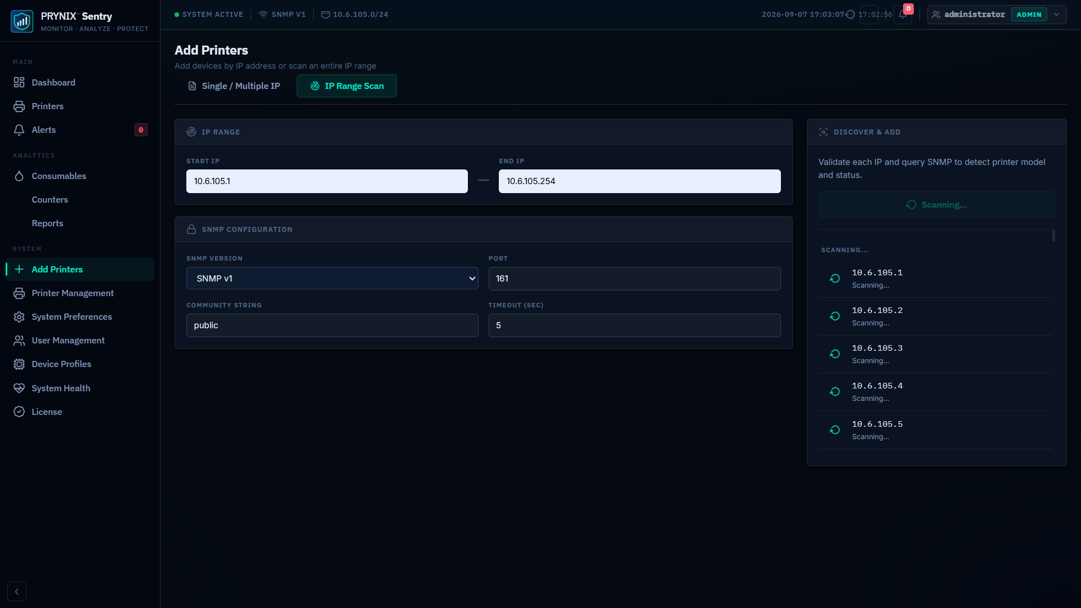Click the End IP field
The image size is (1081, 608).
640,181
